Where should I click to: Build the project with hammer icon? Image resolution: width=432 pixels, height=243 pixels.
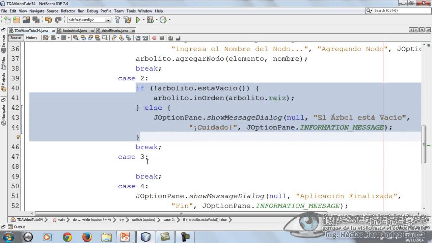(x=117, y=20)
